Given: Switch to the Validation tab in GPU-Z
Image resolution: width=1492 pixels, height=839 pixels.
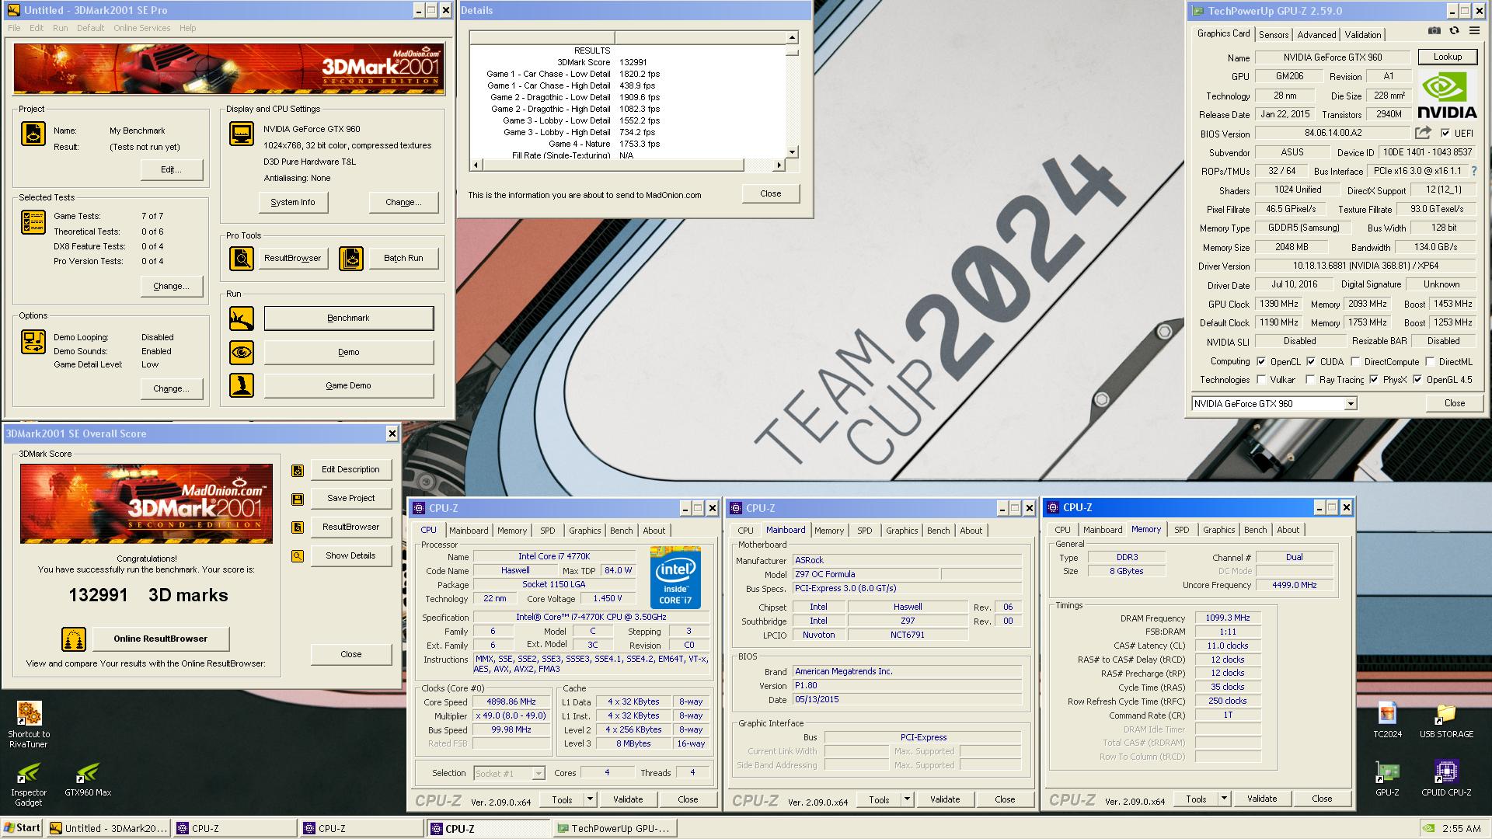Looking at the screenshot, I should click(1363, 35).
